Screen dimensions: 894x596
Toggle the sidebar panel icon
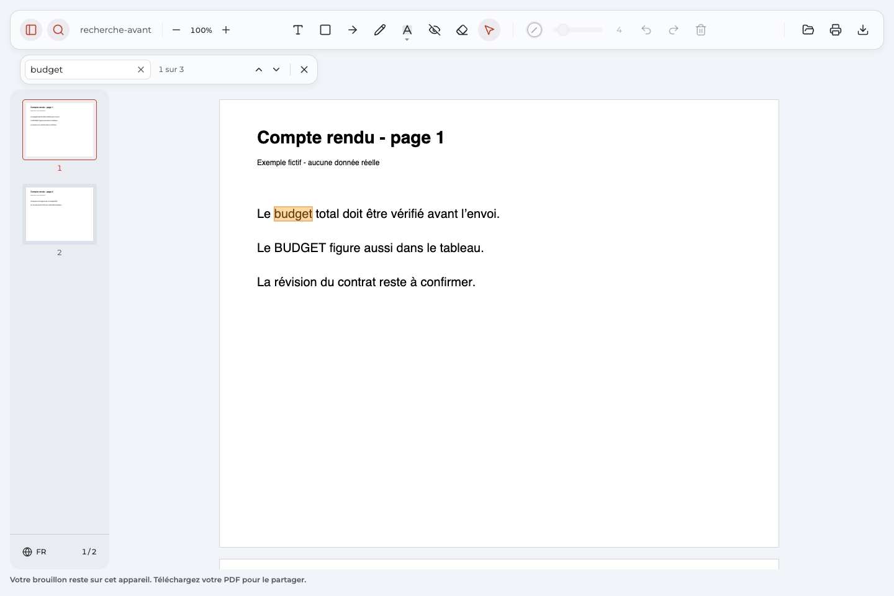[x=31, y=30]
